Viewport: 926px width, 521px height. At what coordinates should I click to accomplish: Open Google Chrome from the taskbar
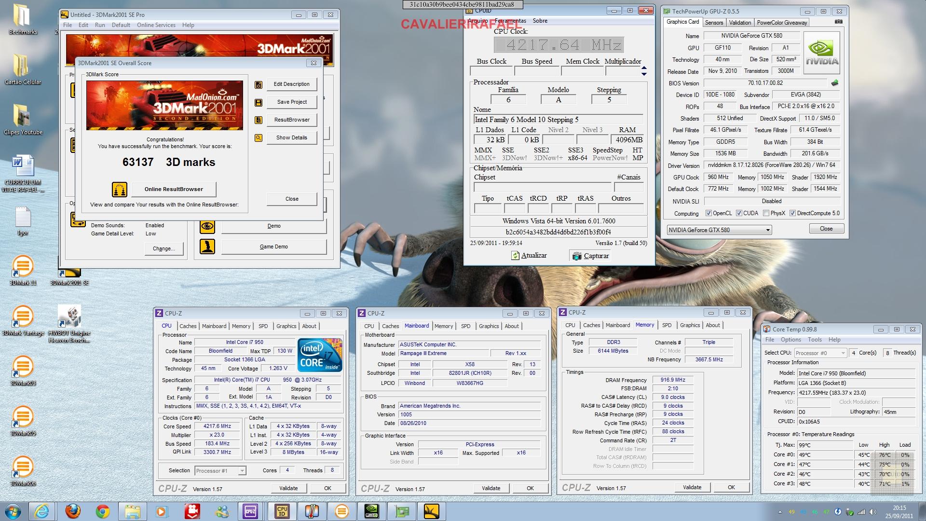(103, 511)
